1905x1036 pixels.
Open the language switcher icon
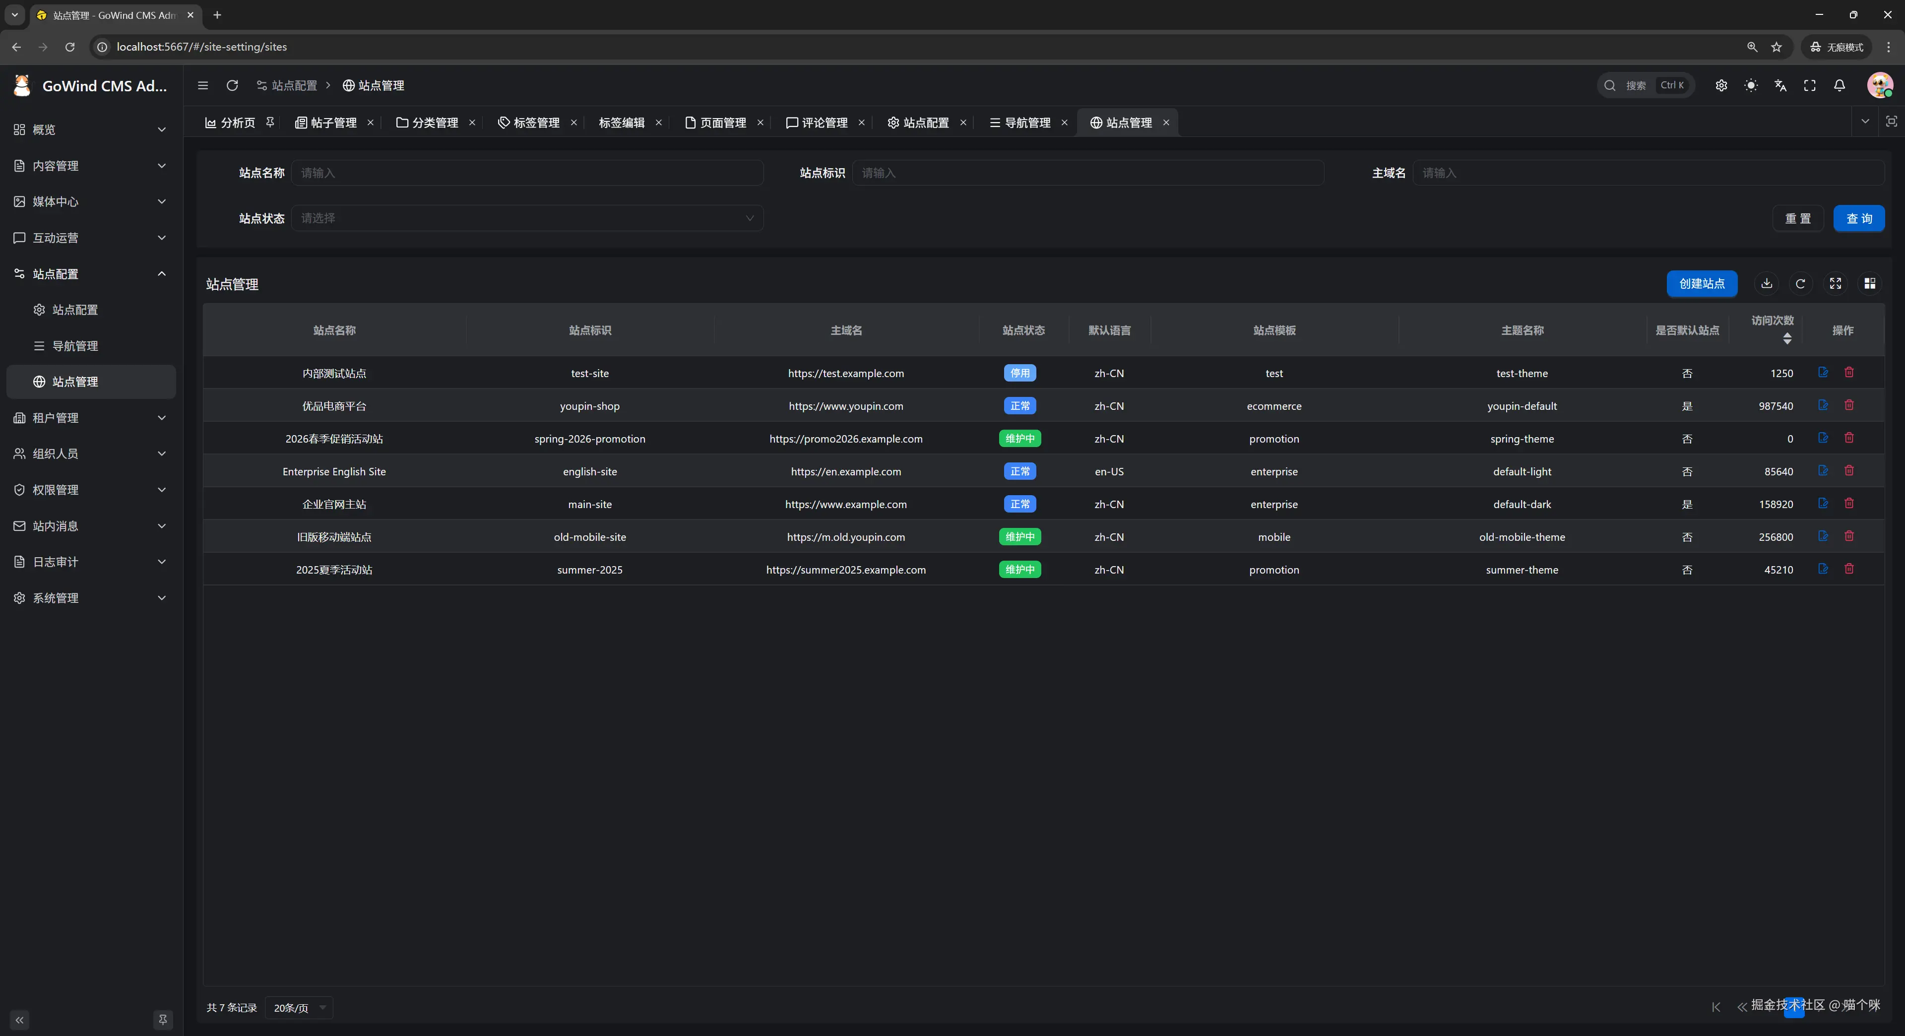point(1780,85)
